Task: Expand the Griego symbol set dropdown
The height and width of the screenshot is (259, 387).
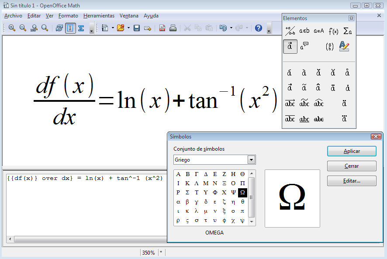Action: [x=251, y=160]
